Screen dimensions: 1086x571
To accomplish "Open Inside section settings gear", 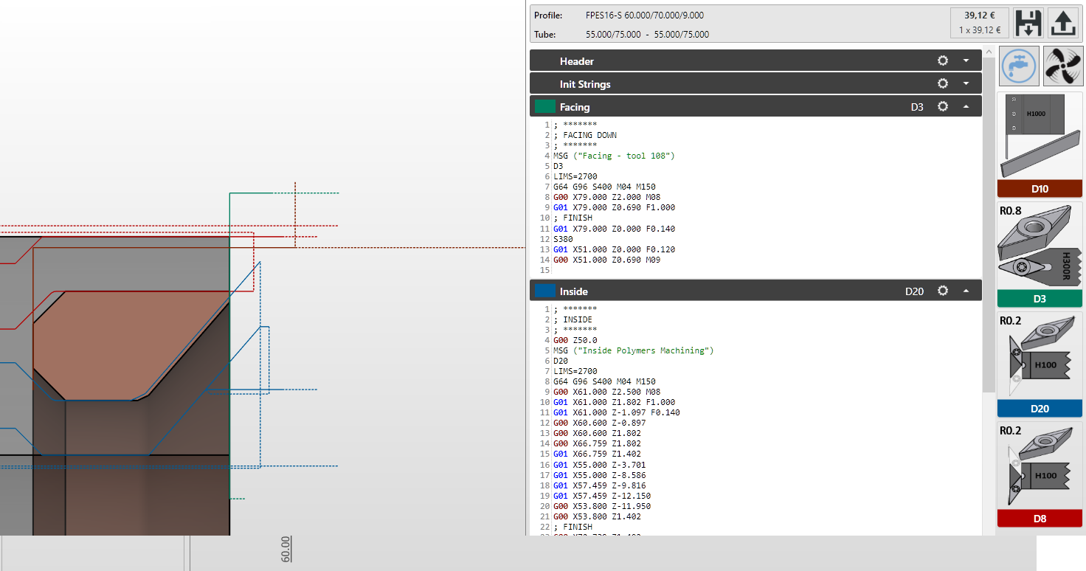I will [x=942, y=291].
